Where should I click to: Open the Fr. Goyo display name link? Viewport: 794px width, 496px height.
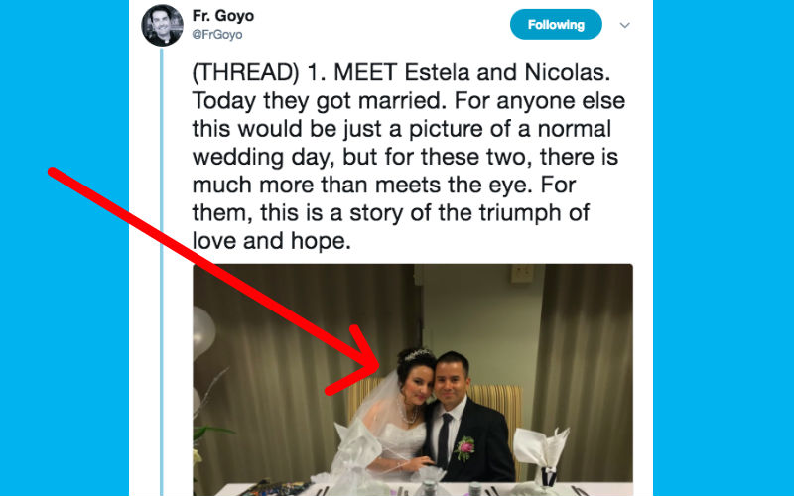tap(223, 16)
